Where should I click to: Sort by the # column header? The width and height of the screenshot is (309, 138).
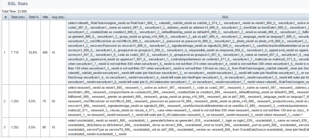[5, 17]
